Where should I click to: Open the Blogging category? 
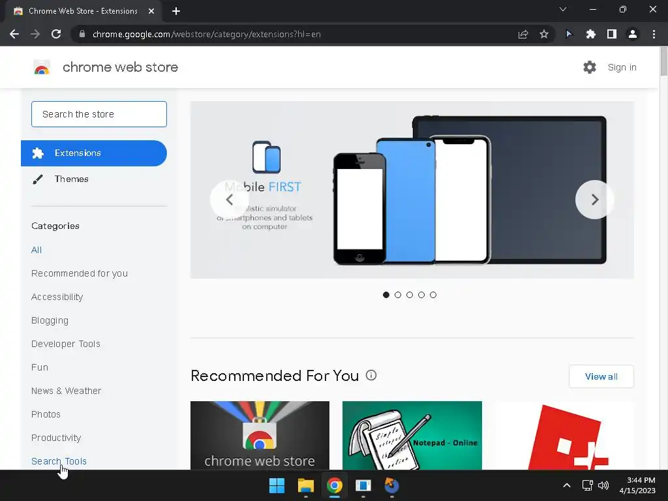[x=50, y=320]
